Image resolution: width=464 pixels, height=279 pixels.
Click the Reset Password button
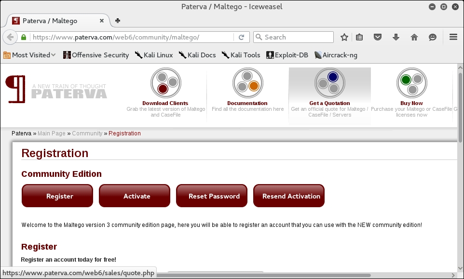(212, 196)
